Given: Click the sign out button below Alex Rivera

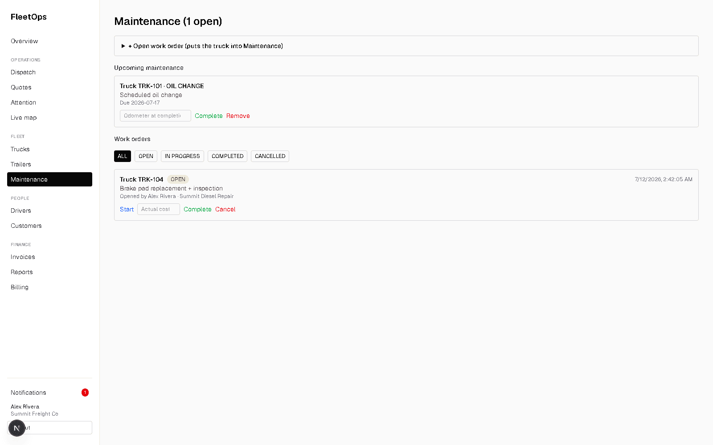Looking at the screenshot, I should (49, 428).
